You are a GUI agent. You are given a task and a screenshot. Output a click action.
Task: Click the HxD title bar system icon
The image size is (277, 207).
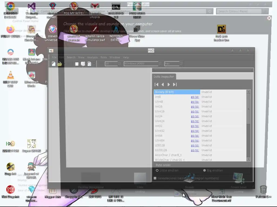tap(51, 51)
